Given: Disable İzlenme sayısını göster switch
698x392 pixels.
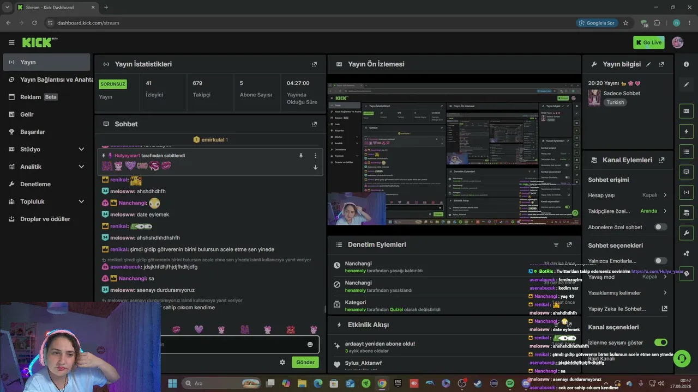Looking at the screenshot, I should click(661, 342).
